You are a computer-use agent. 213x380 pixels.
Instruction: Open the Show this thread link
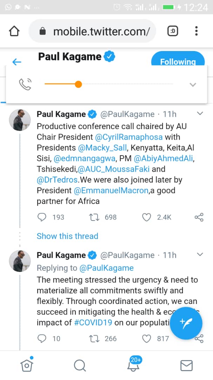coord(67,236)
